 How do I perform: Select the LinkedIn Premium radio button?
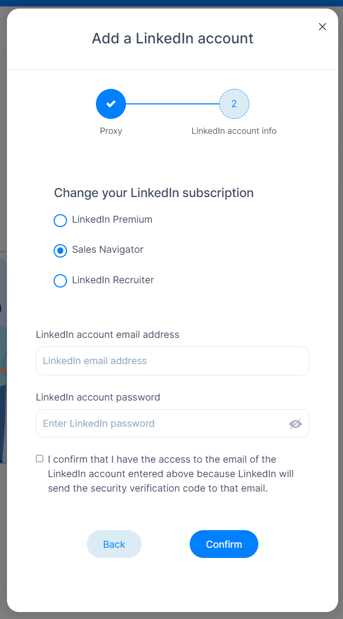point(60,220)
